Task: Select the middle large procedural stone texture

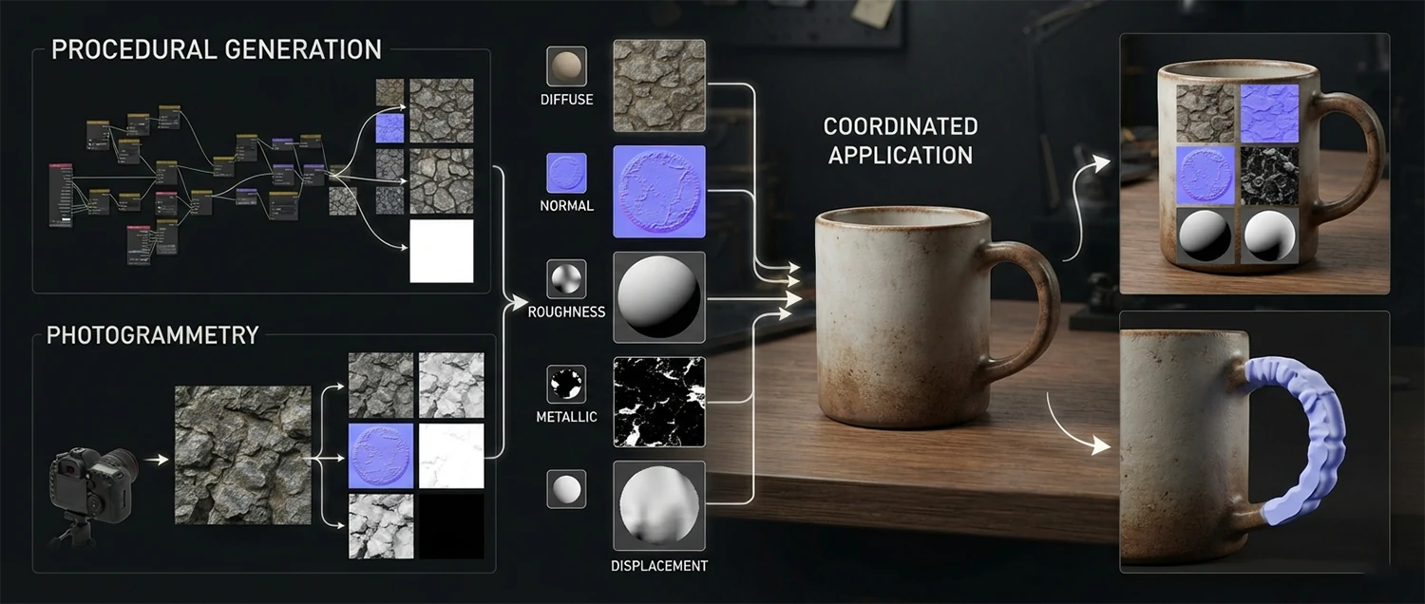Action: 441,179
